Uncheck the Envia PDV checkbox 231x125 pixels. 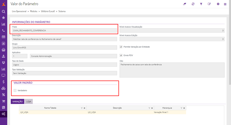click(121, 55)
